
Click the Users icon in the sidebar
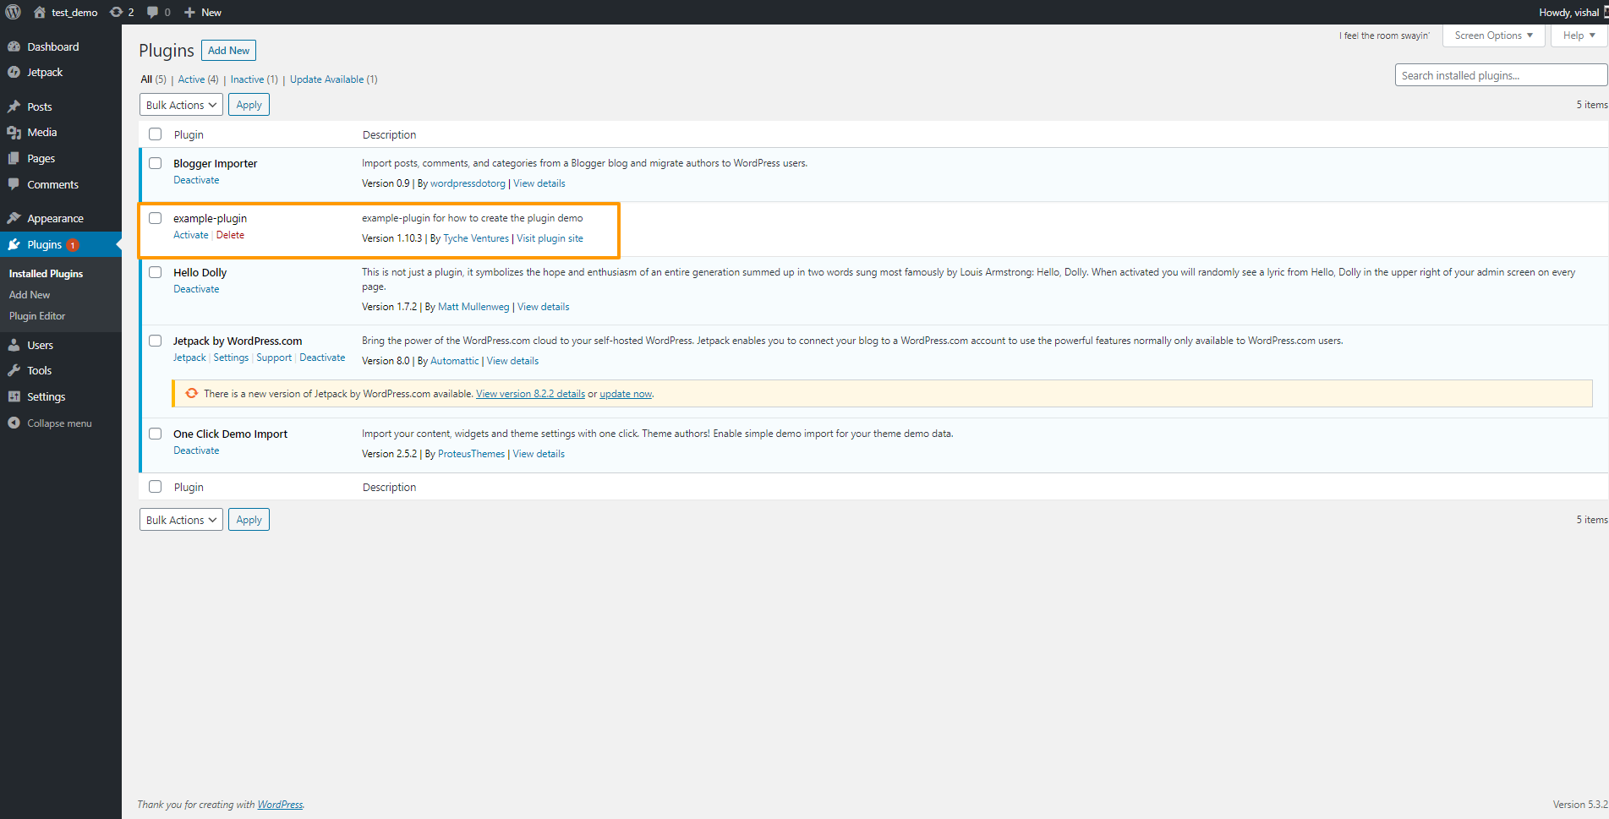pyautogui.click(x=14, y=345)
